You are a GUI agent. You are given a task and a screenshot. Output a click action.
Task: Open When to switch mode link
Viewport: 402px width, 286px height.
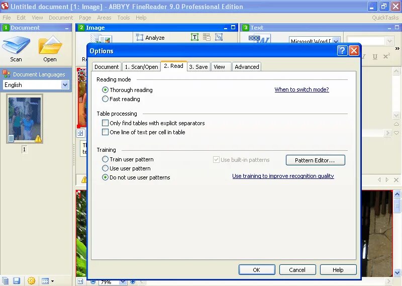coord(301,89)
